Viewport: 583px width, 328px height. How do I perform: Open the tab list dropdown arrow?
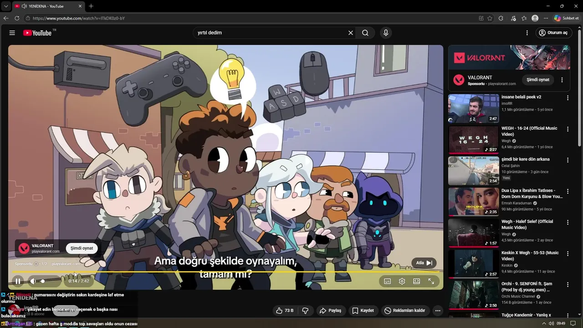coord(6,6)
